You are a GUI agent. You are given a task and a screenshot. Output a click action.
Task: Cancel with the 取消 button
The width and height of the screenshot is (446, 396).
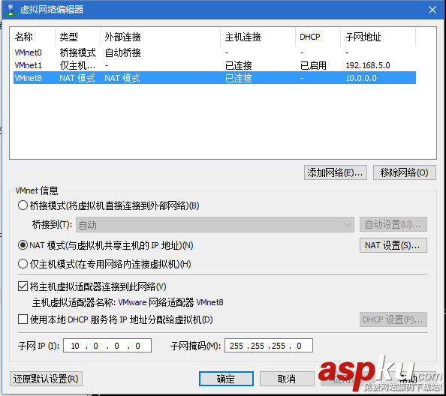click(x=287, y=379)
